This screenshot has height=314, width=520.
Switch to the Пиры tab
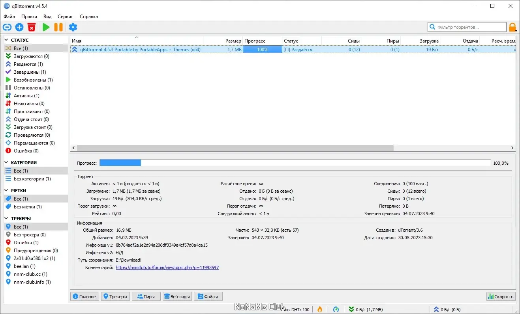click(146, 297)
